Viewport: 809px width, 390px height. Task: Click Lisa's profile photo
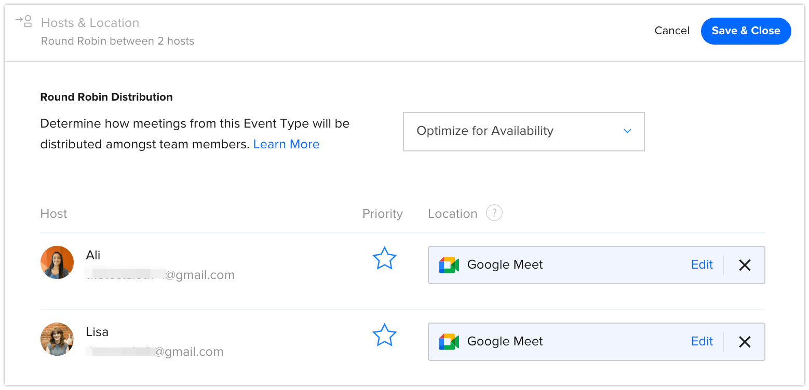point(57,339)
